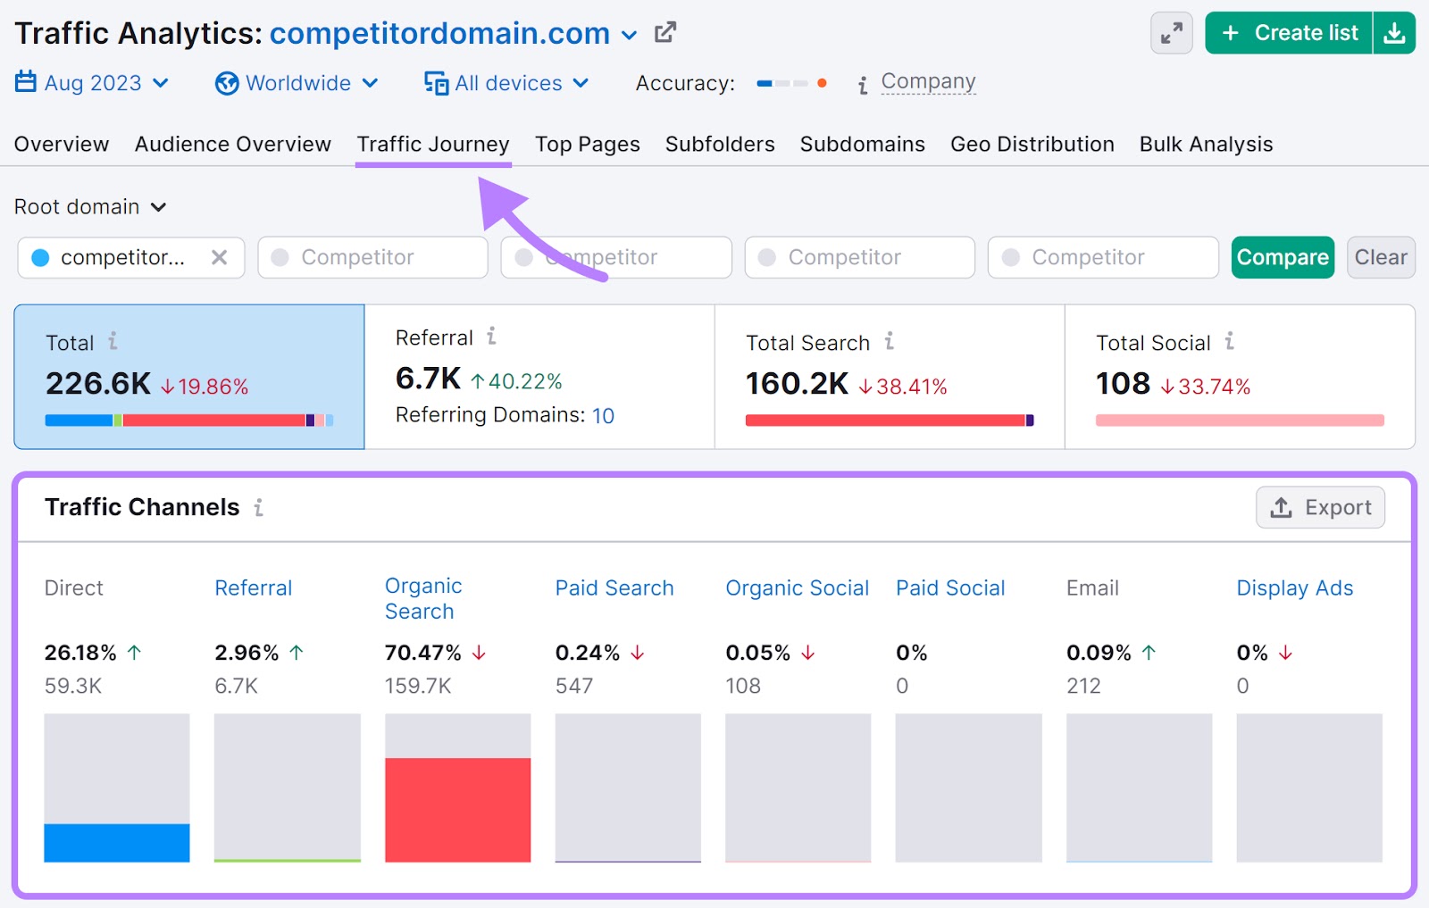Select the devices icon beside All devices

coord(435,82)
